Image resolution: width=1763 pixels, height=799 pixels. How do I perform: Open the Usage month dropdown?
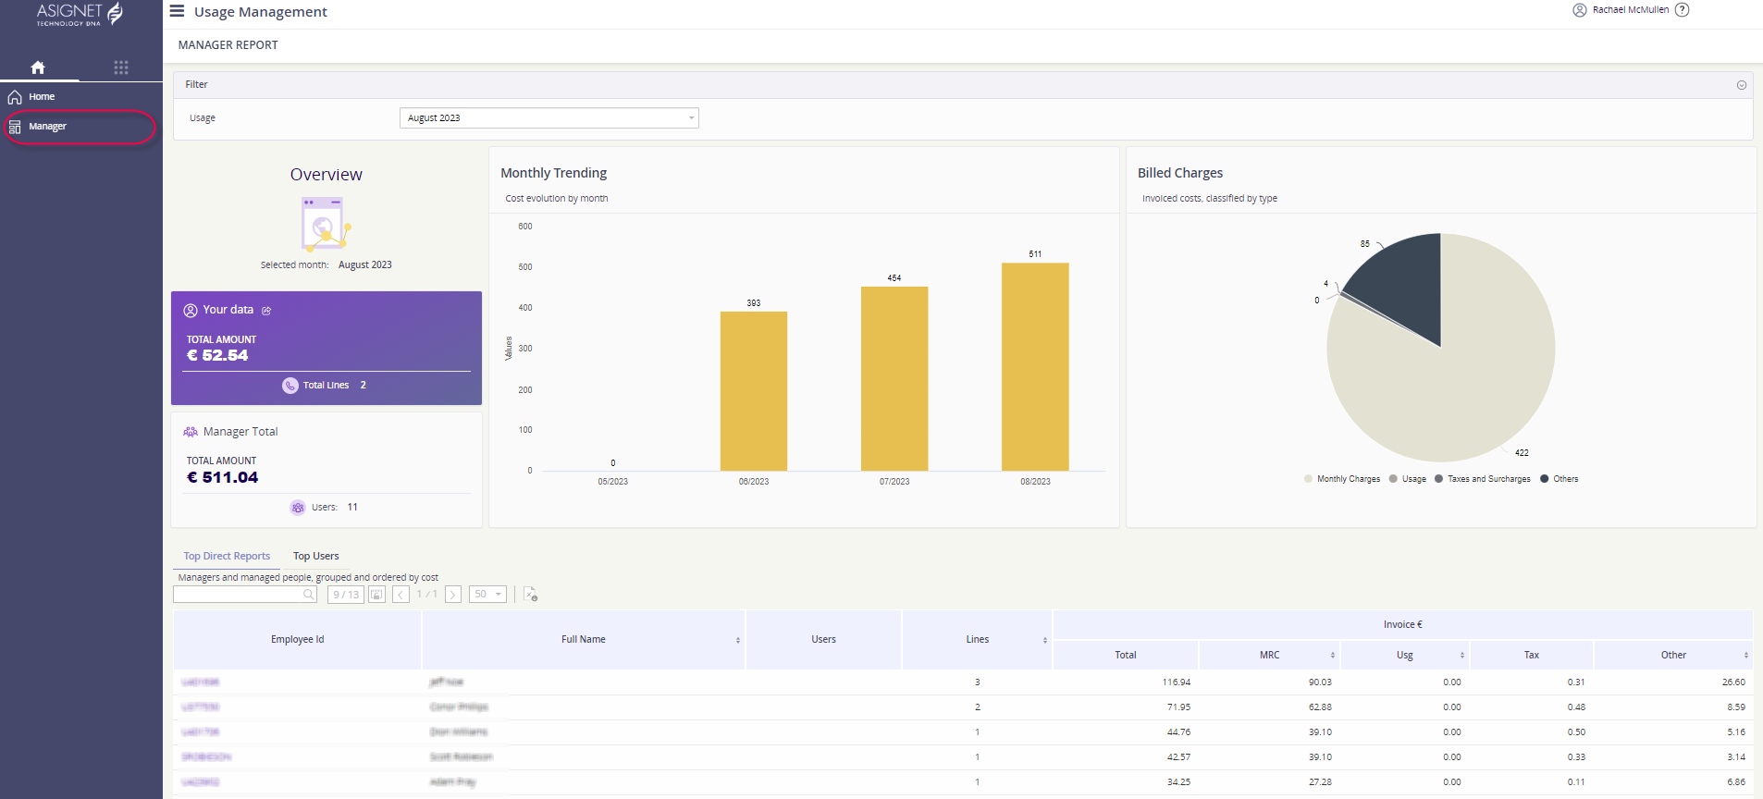pos(549,118)
